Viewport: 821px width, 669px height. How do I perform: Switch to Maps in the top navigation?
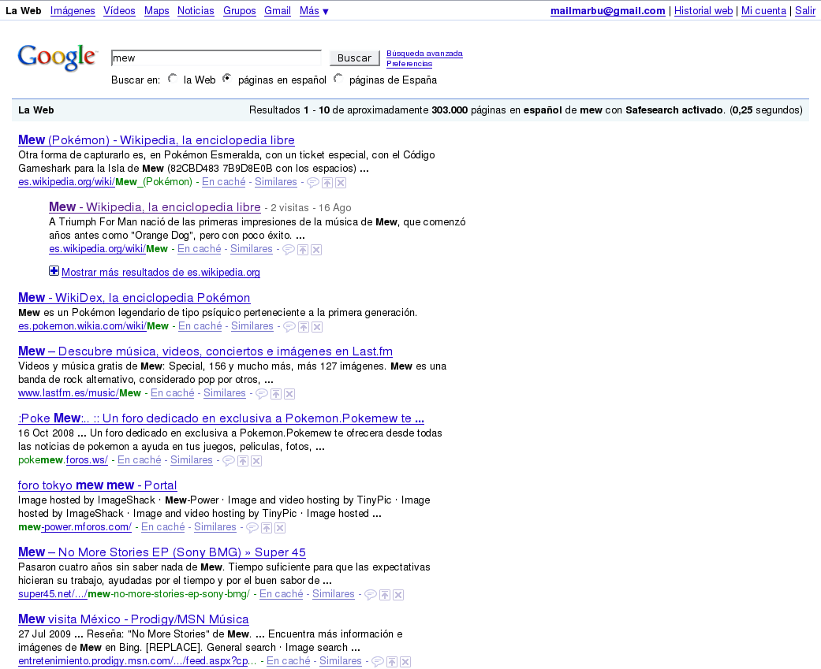coord(157,11)
